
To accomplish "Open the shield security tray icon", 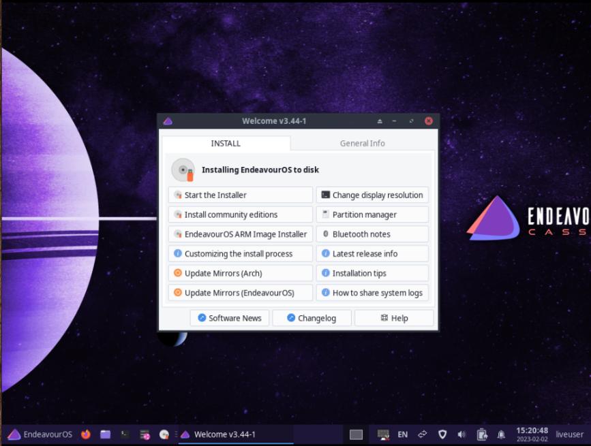I will click(x=442, y=434).
